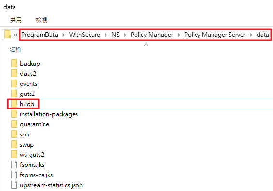Viewport: 273px width, 191px height.
Task: Select the swup folder icon
Action: point(14,144)
